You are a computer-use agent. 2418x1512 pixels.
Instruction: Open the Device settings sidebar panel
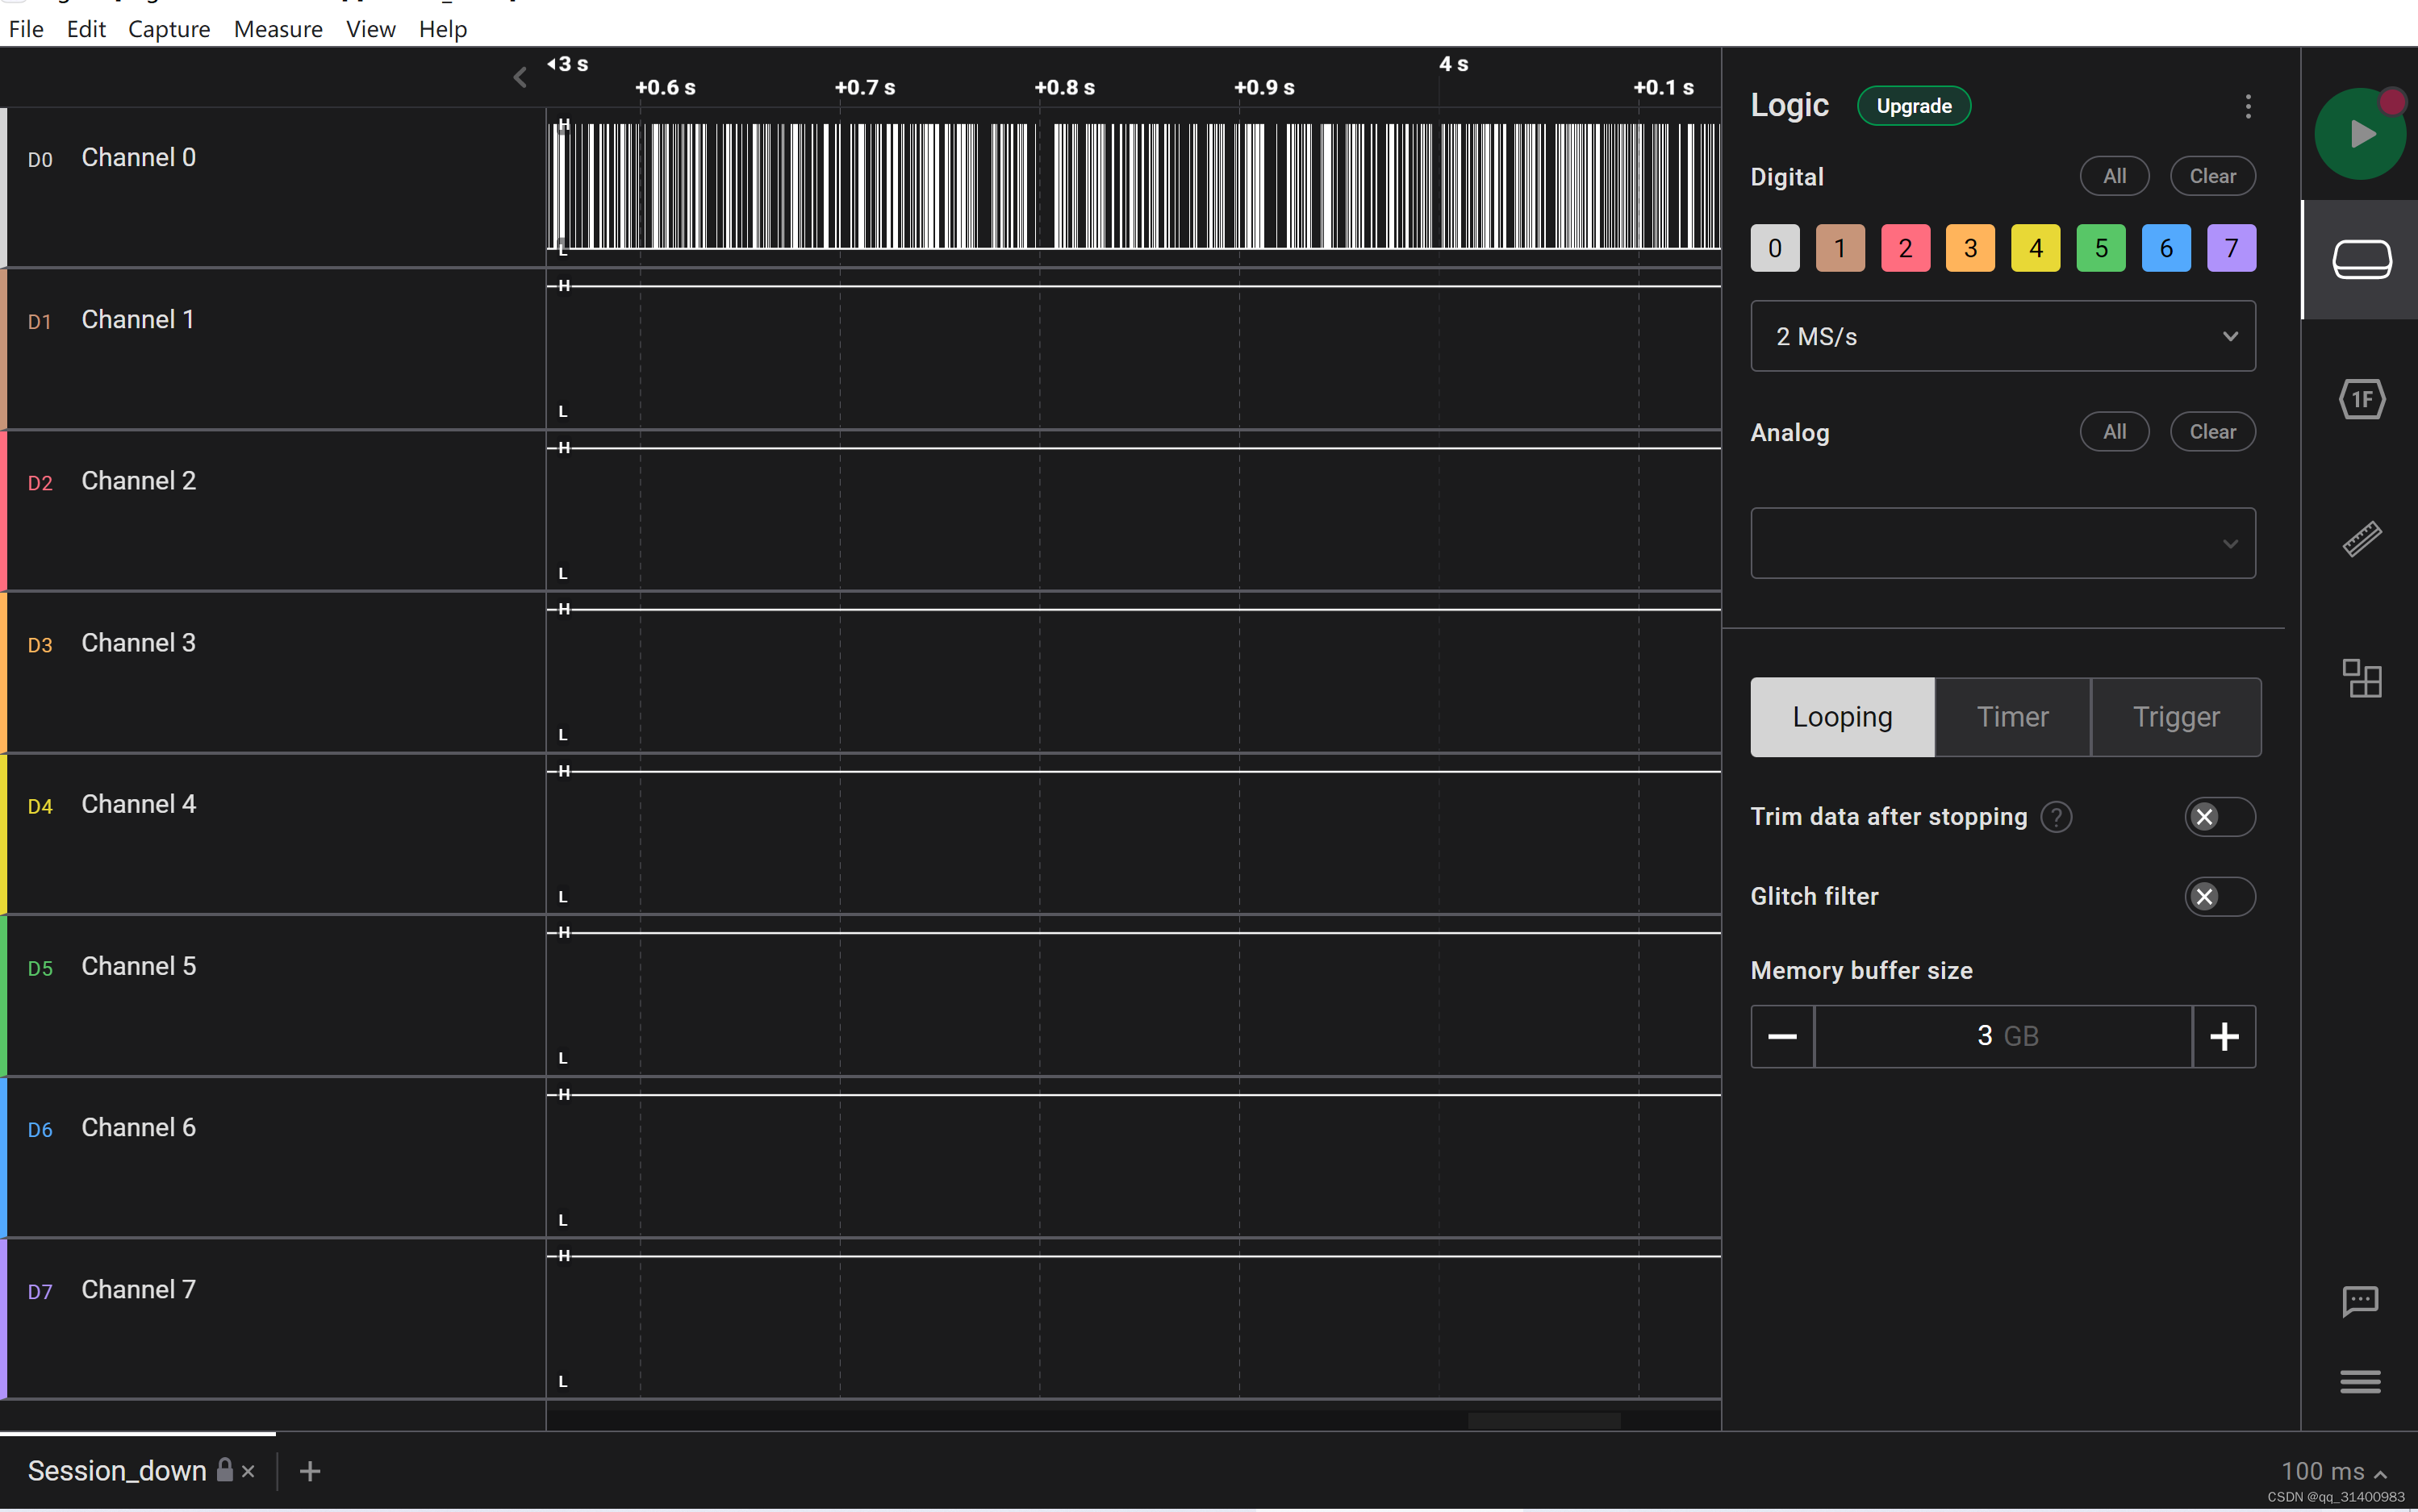coord(2361,260)
